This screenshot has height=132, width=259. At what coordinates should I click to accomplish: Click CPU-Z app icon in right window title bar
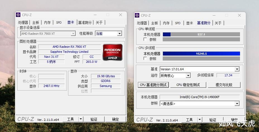(x=137, y=15)
